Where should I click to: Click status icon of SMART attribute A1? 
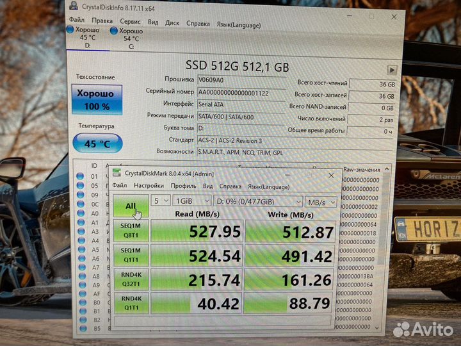[81, 222]
